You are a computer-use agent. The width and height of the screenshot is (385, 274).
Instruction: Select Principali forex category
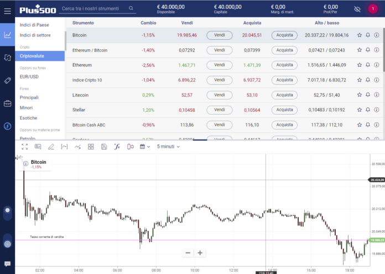click(29, 97)
